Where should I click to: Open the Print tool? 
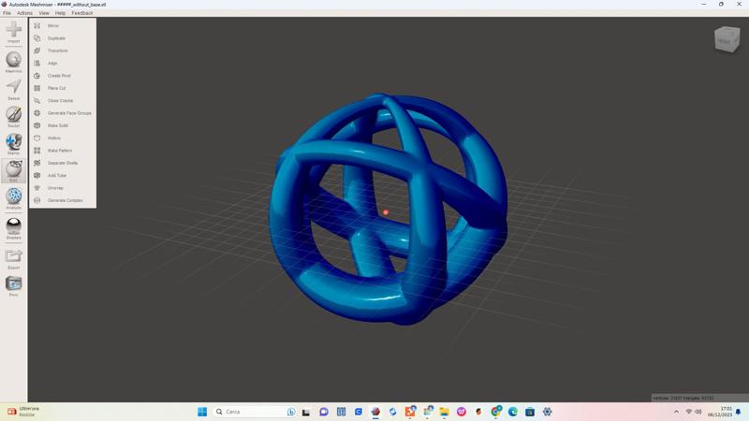13,285
